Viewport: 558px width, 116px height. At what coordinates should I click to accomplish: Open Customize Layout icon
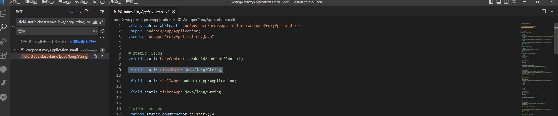[x=514, y=2]
